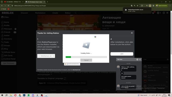The width and height of the screenshot is (172, 97).
Task: Open Roblox settings gear in header
Action: tap(164, 13)
